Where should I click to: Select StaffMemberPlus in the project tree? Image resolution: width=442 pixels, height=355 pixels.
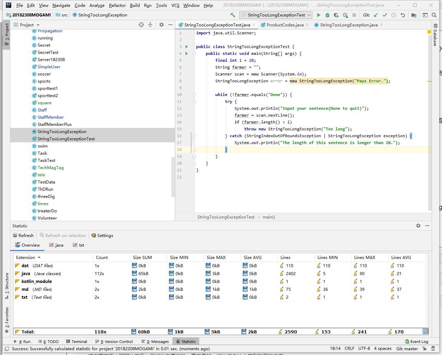tap(55, 124)
